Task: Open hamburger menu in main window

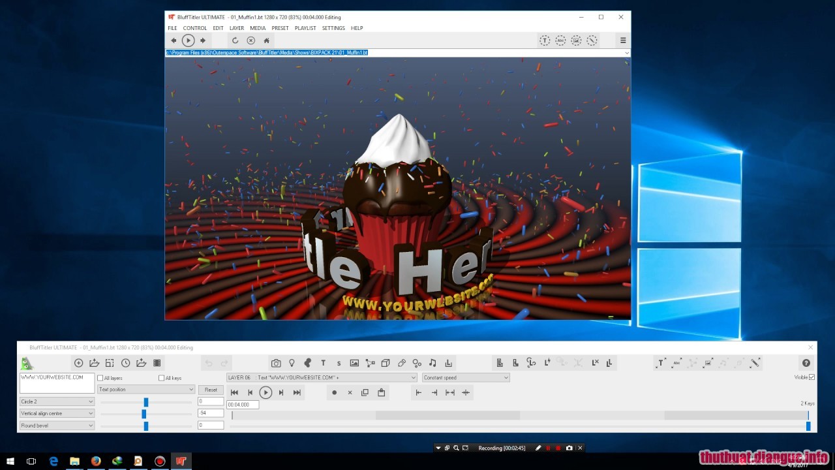Action: point(623,40)
